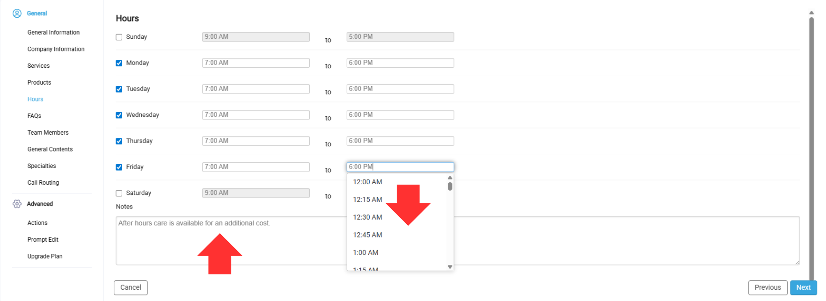Viewport: 826px width, 301px height.
Task: Open the Upgrade Plan page
Action: pyautogui.click(x=45, y=256)
